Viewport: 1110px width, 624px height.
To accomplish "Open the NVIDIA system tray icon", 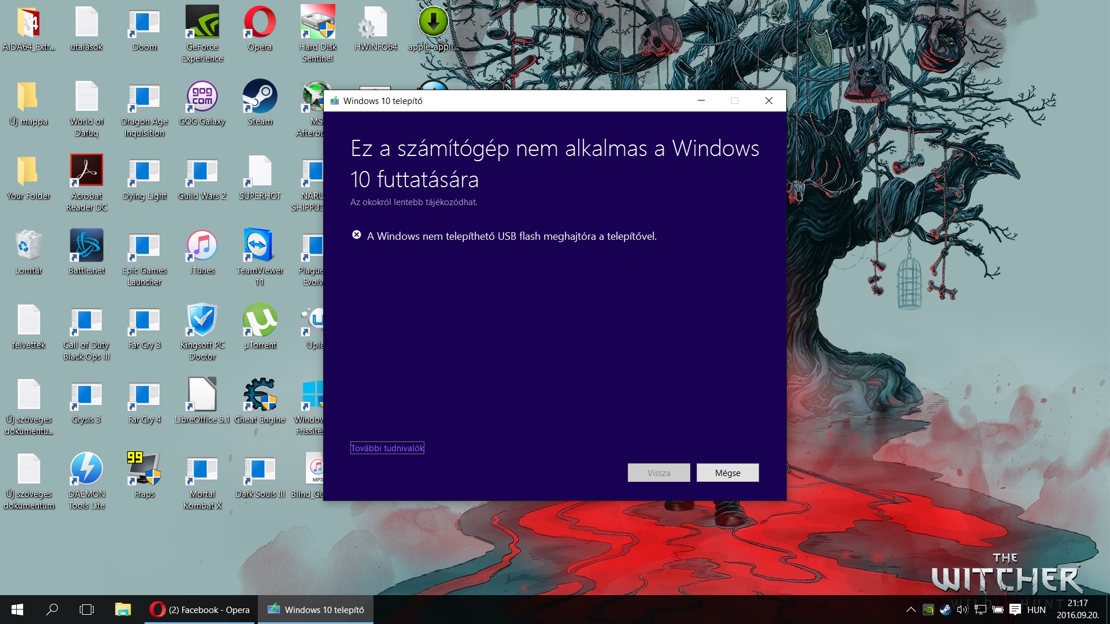I will [x=928, y=610].
